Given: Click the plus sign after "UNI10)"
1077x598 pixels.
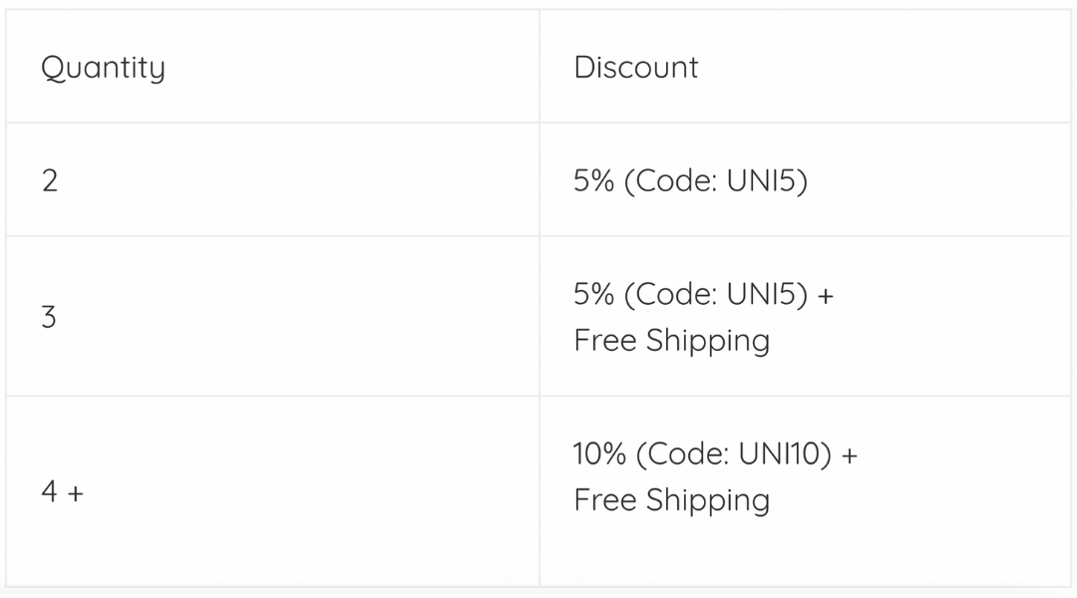Looking at the screenshot, I should tap(849, 455).
